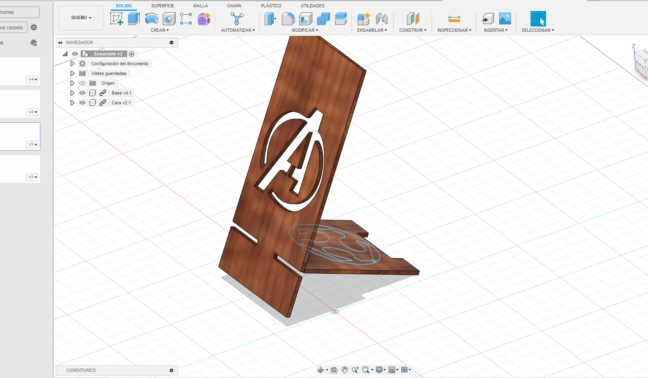The width and height of the screenshot is (648, 378).
Task: Switch to the SÓLIDO tab
Action: pyautogui.click(x=124, y=6)
